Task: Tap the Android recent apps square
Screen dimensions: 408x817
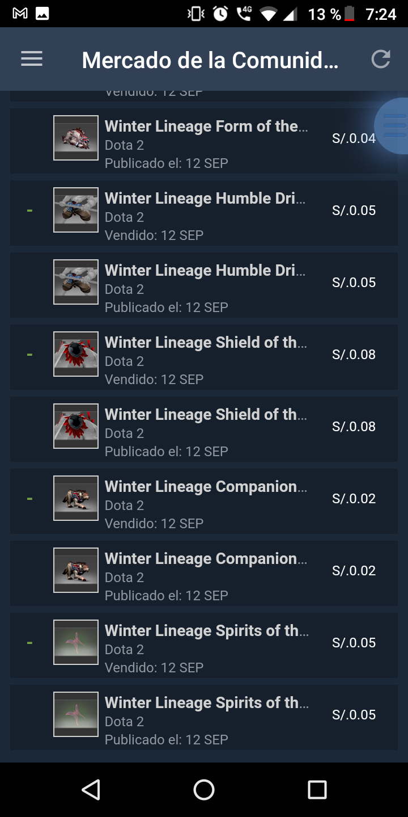Action: (317, 789)
